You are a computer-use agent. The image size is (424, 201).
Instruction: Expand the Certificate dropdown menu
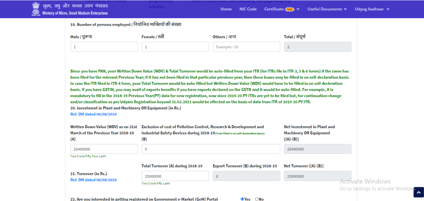[282, 9]
